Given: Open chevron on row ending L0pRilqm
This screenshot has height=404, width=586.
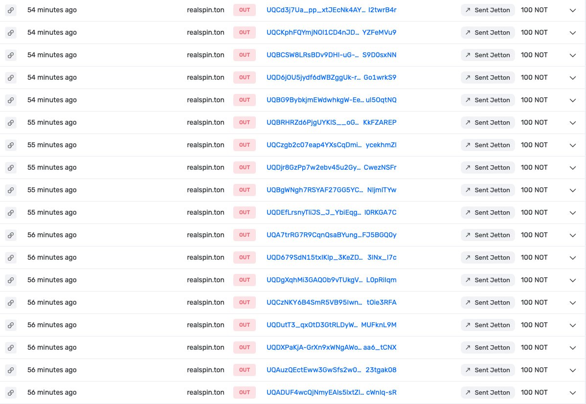Looking at the screenshot, I should tap(572, 280).
